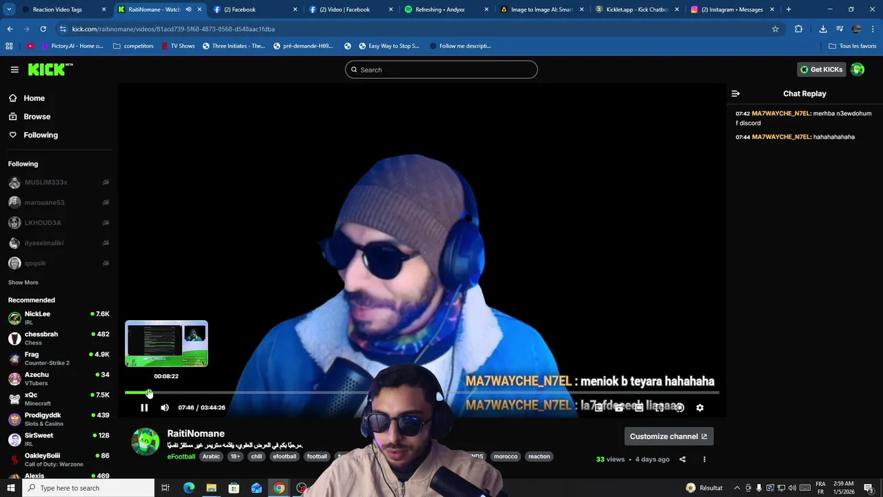The image size is (883, 497).
Task: Open the Kick sidebar hamburger menu
Action: point(14,69)
